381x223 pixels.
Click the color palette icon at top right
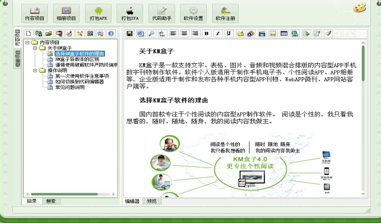click(360, 7)
